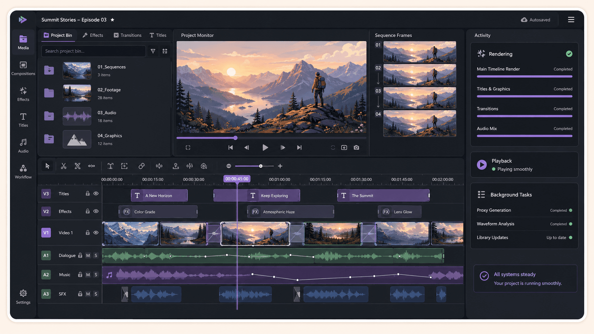Select the Lens Glow effect clip
This screenshot has width=594, height=334.
click(400, 212)
